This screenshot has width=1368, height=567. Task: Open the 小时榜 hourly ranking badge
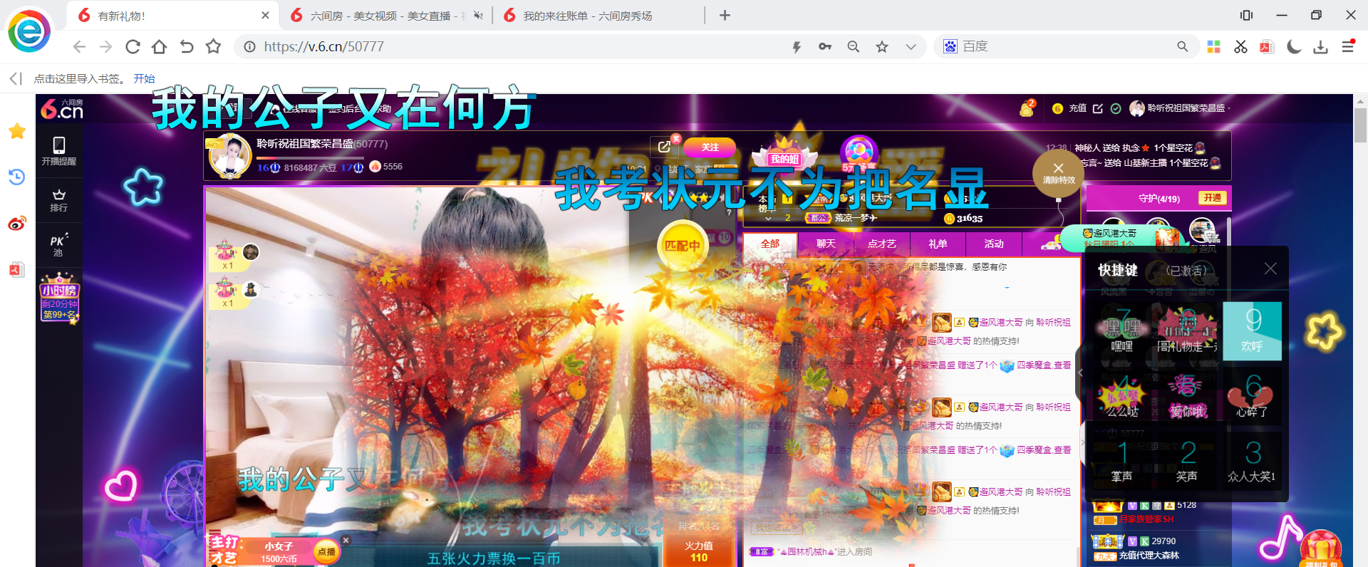60,298
